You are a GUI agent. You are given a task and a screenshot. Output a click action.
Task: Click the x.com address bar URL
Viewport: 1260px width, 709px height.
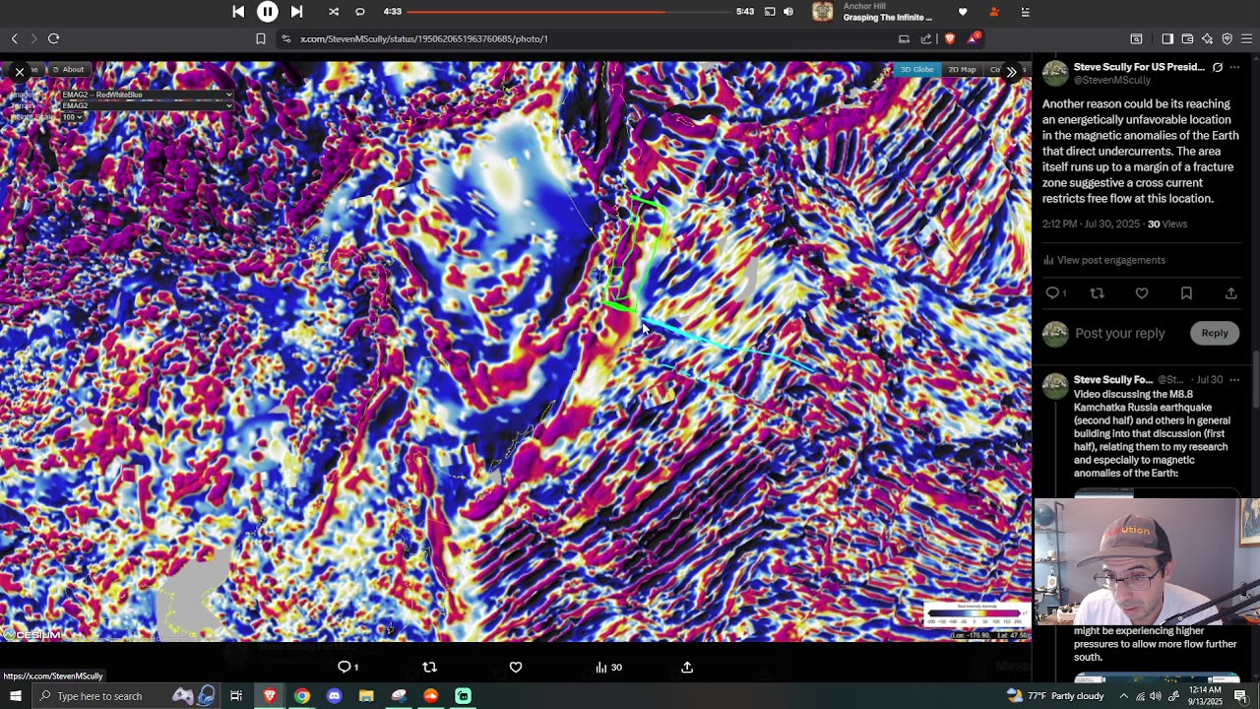pyautogui.click(x=424, y=38)
